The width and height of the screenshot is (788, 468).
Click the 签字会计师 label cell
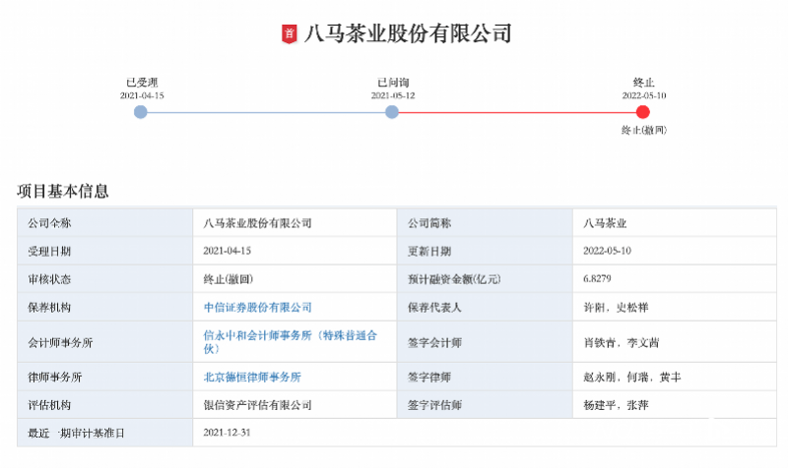tap(485, 342)
